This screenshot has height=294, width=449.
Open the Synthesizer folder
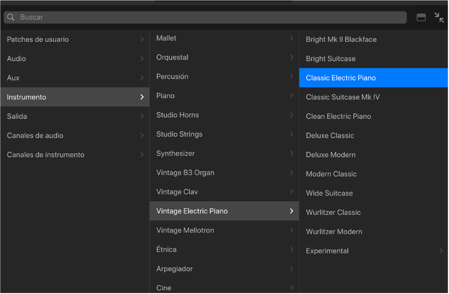[x=224, y=153]
